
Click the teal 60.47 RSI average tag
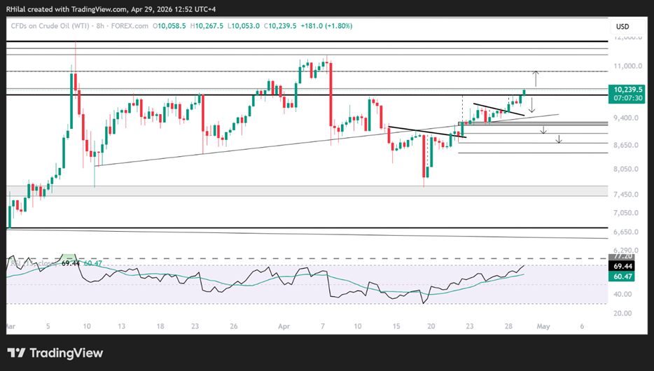click(622, 276)
